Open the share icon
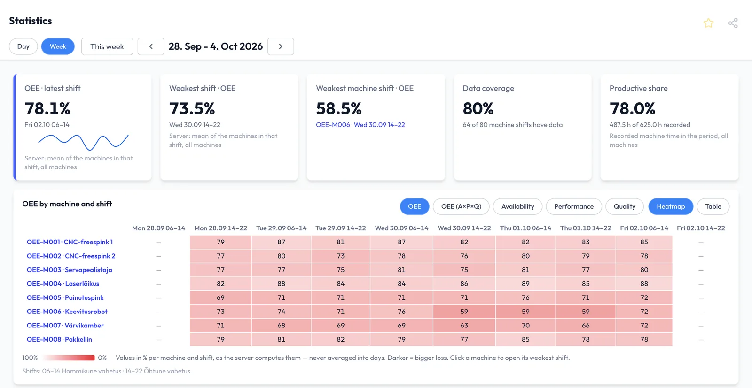This screenshot has width=752, height=388. [733, 23]
